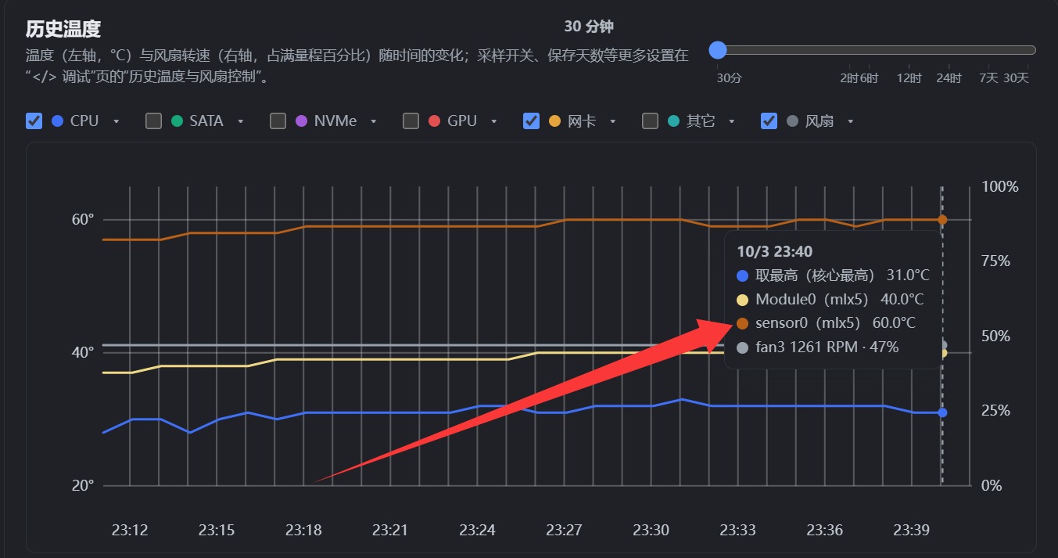1058x558 pixels.
Task: Click the red GPU color dot
Action: click(435, 121)
